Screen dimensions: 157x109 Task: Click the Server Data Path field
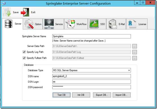pos(91,46)
